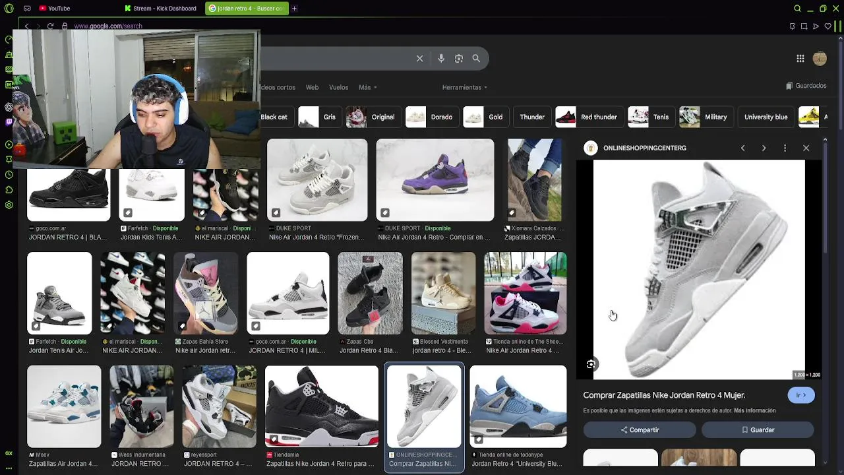Filter images by Gold chip

(x=485, y=117)
